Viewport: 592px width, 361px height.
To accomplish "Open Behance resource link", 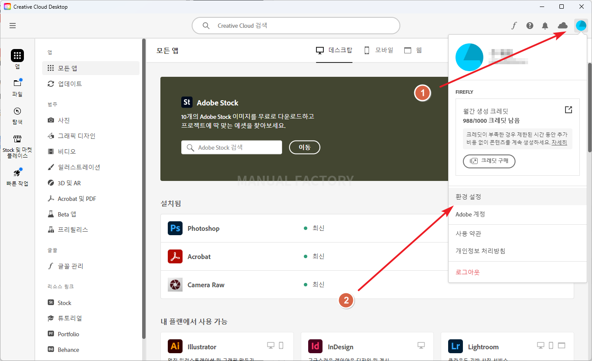I will click(x=91, y=350).
